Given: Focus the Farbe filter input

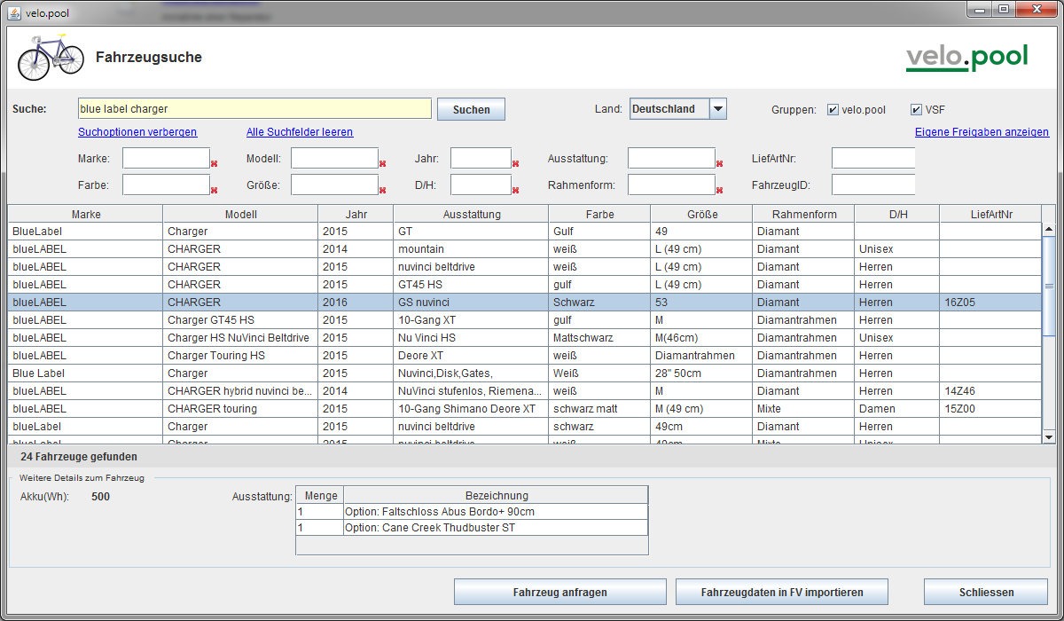Looking at the screenshot, I should click(x=166, y=185).
